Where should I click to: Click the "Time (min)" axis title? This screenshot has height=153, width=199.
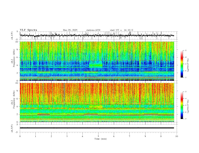(x=101, y=139)
